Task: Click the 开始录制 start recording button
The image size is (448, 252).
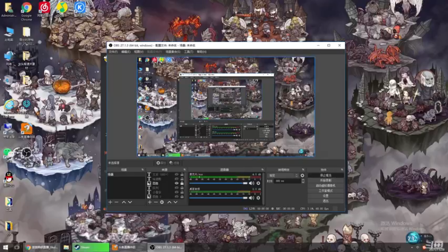Action: click(326, 180)
